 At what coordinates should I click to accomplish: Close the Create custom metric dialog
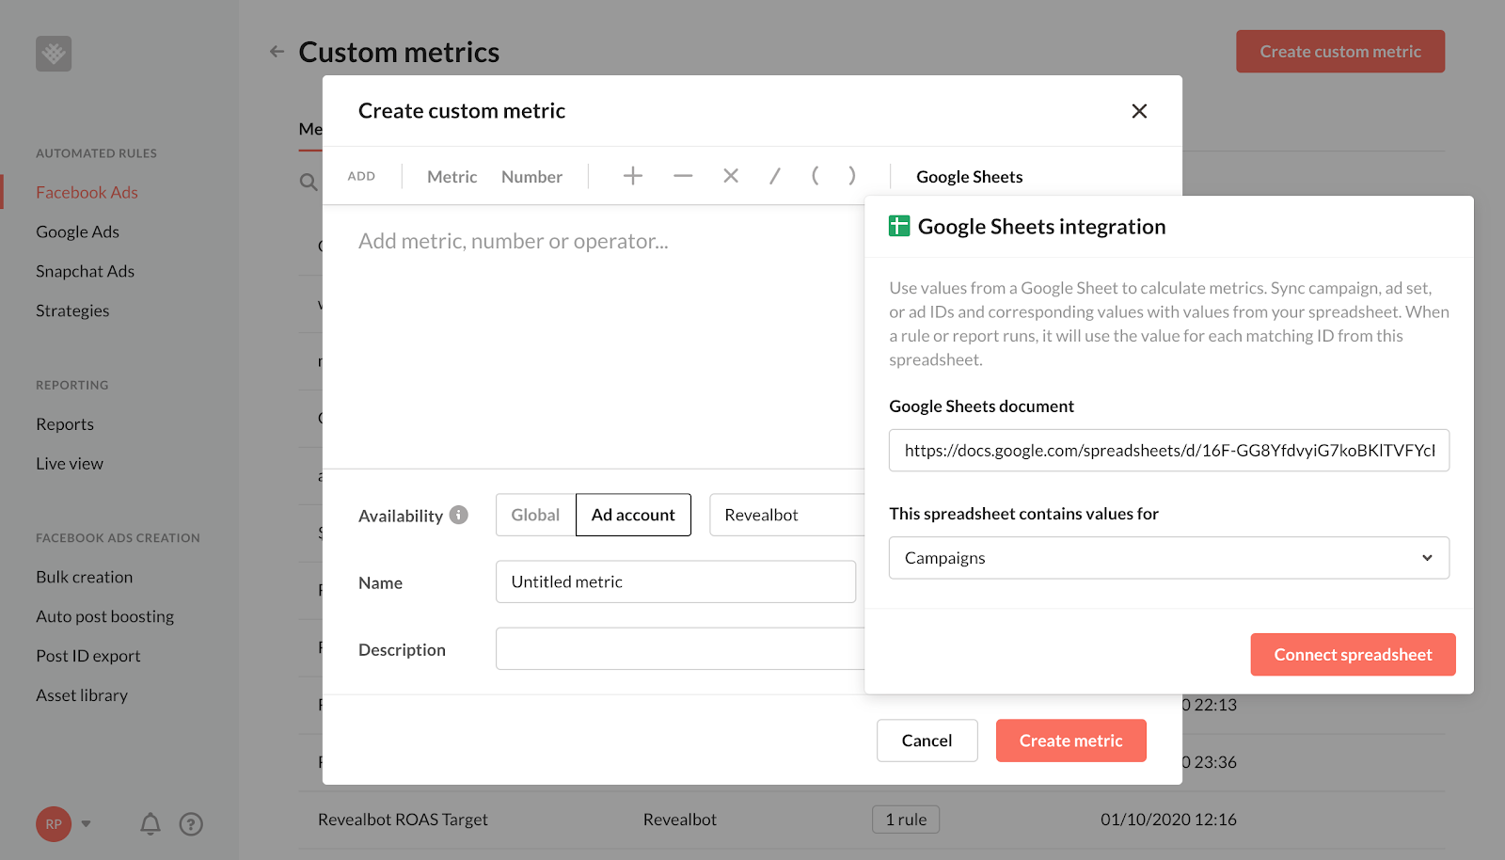pos(1139,111)
